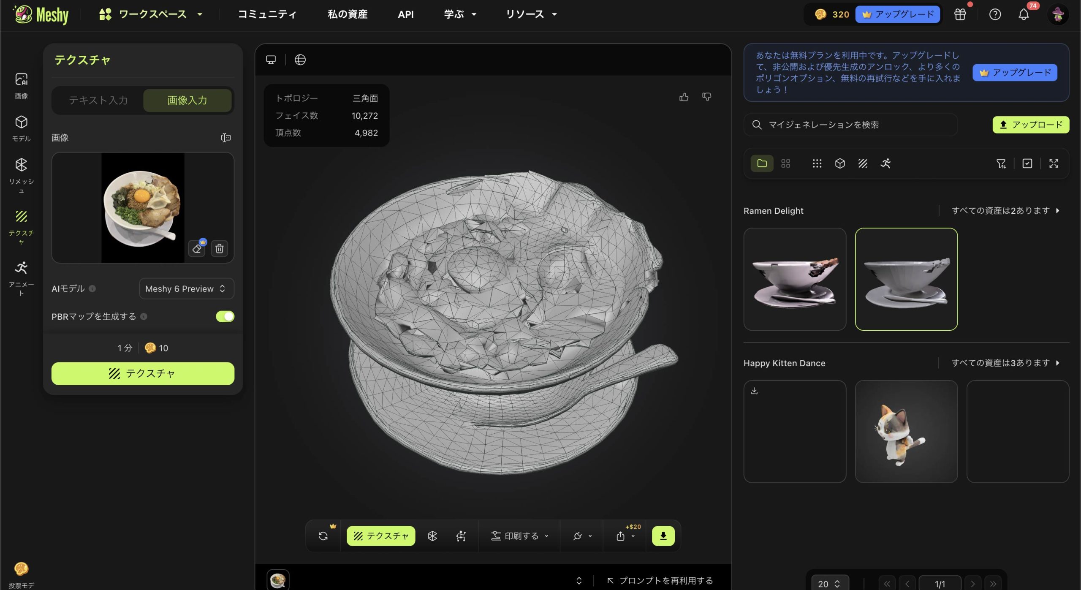Expand the ワークスペース dropdown menu

pos(151,14)
